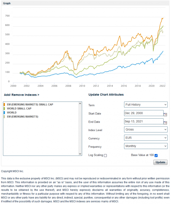The height and width of the screenshot is (204, 171).
Task: Select EM (EMERGING MARKETS) SMALL CAP entry
Action: 30,104
